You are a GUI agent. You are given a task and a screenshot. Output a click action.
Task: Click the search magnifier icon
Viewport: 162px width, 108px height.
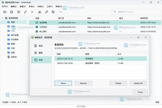(115, 12)
